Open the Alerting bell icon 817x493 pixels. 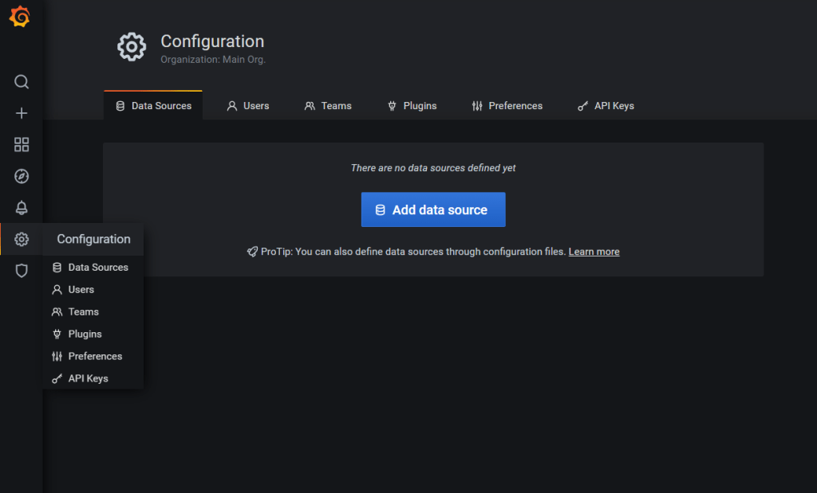pyautogui.click(x=22, y=208)
